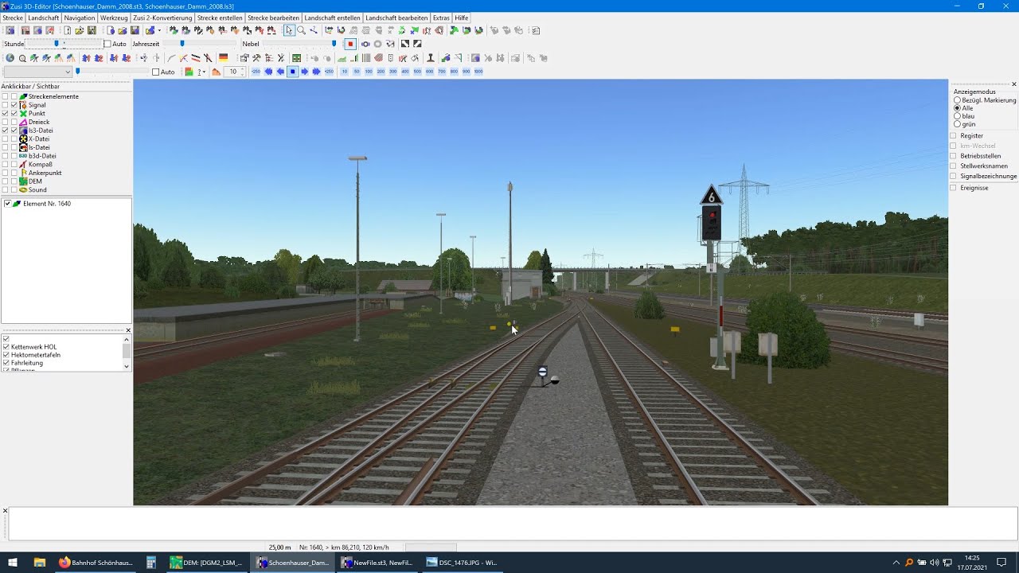The width and height of the screenshot is (1019, 573).
Task: Enable the Betriebsstellen checkbox
Action: (954, 156)
